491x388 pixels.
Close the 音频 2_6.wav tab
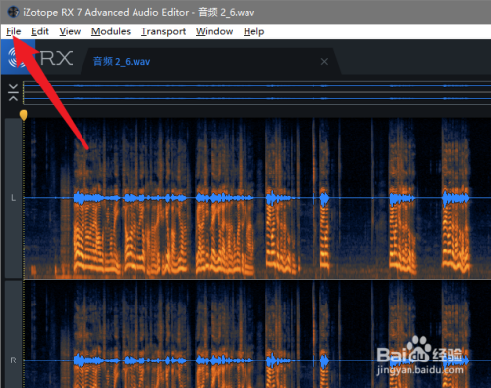pos(324,62)
